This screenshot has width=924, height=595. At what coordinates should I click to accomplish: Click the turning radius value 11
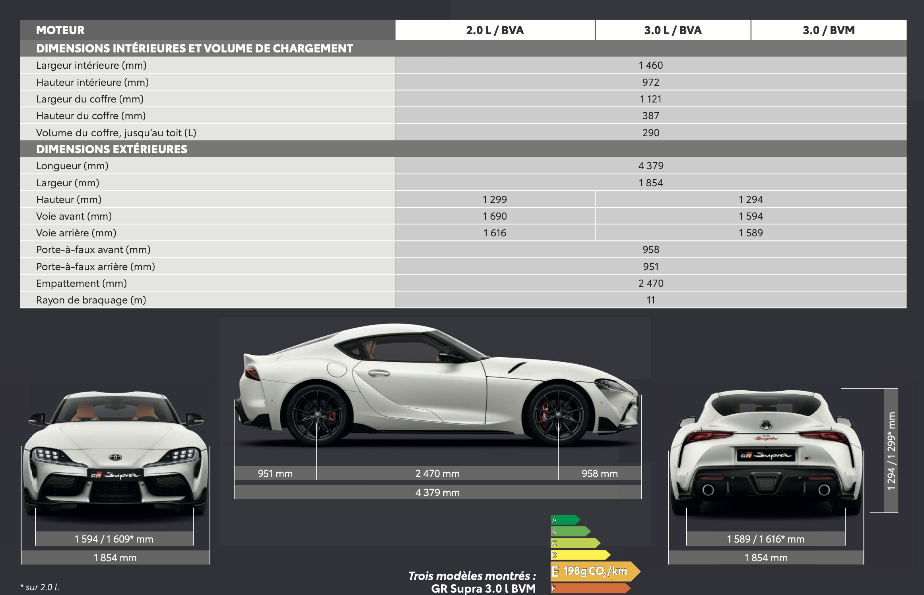click(651, 300)
